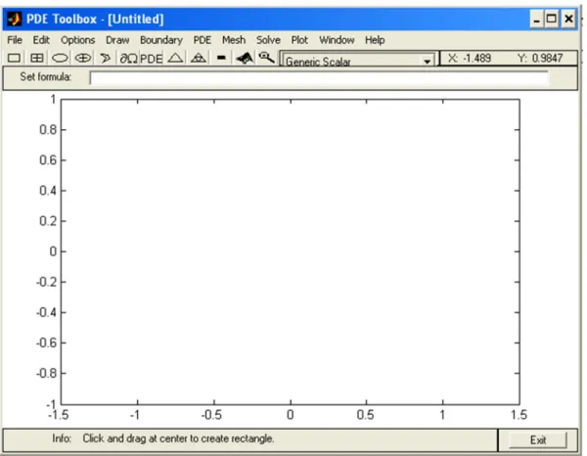
Task: Enter boundary mode with ∂Ω icon
Action: pos(128,59)
